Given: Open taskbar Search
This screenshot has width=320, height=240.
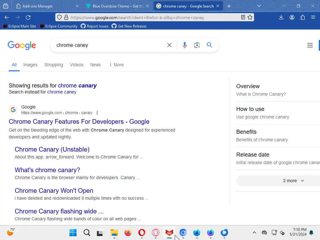Looking at the screenshot, I should pos(87,232).
